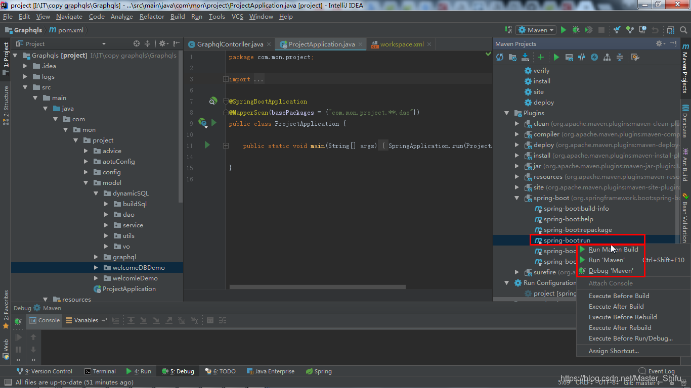The image size is (691, 388).
Task: Click the Rerun debug icon in Debug panel
Action: pyautogui.click(x=18, y=321)
